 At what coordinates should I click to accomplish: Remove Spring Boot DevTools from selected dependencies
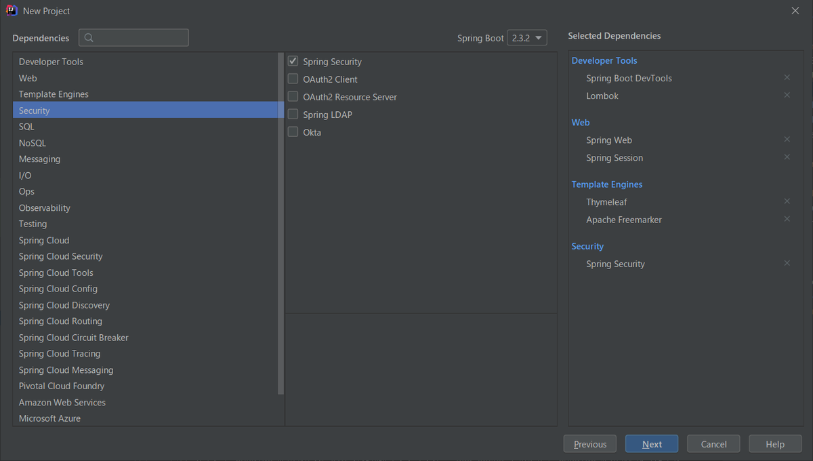(x=787, y=78)
